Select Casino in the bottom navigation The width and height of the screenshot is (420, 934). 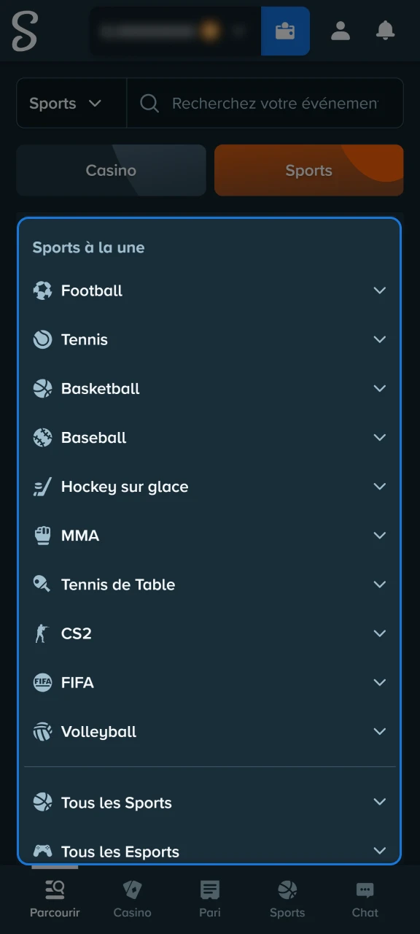[x=132, y=898]
